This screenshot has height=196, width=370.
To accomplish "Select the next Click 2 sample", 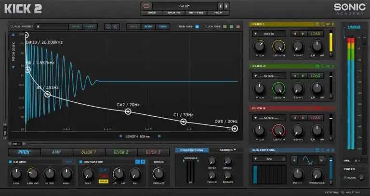I will [x=303, y=76].
